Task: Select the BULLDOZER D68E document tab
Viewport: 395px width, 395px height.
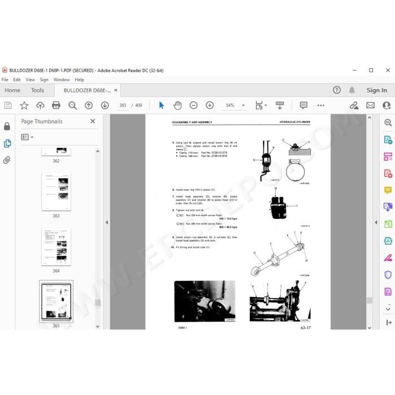Action: coord(87,90)
